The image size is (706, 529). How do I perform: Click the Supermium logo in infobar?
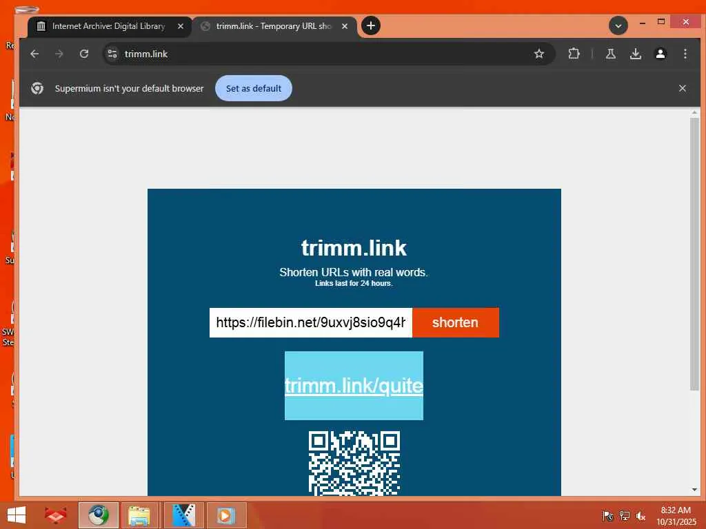pos(37,88)
